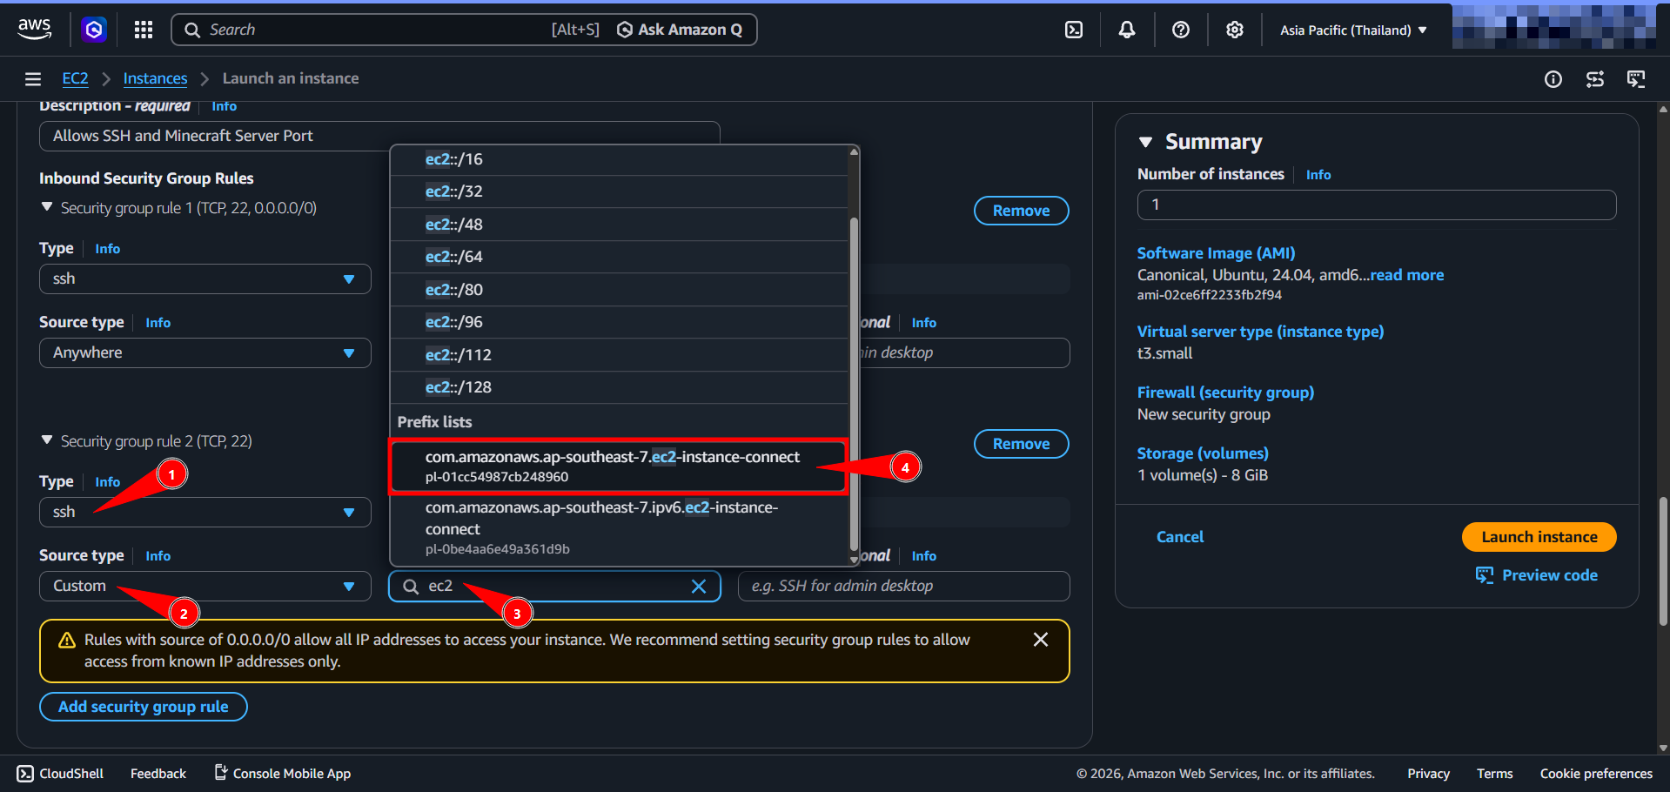Open the Amazon Q console icon
1670x792 pixels.
point(94,30)
